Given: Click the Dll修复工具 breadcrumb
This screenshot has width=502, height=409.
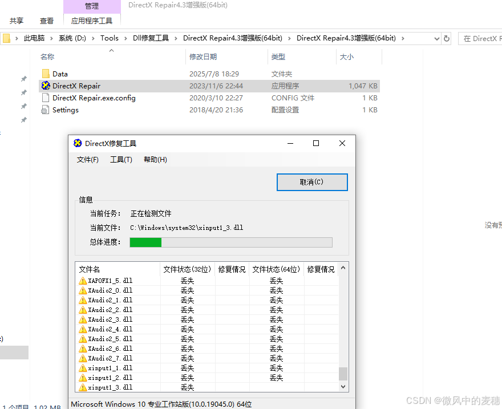Looking at the screenshot, I should point(151,38).
